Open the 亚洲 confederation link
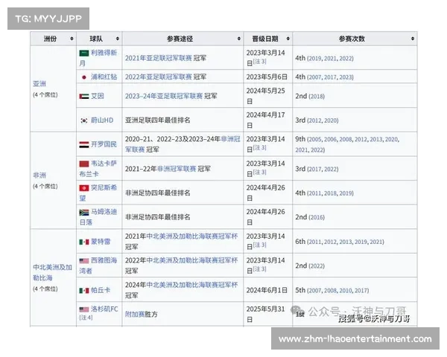The height and width of the screenshot is (357, 447). click(39, 84)
